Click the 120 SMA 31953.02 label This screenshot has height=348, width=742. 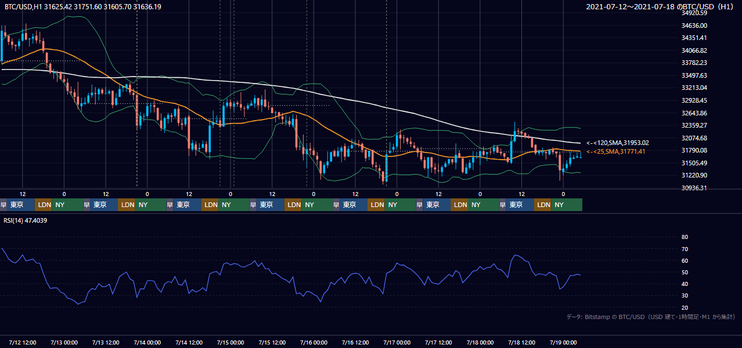(x=617, y=143)
